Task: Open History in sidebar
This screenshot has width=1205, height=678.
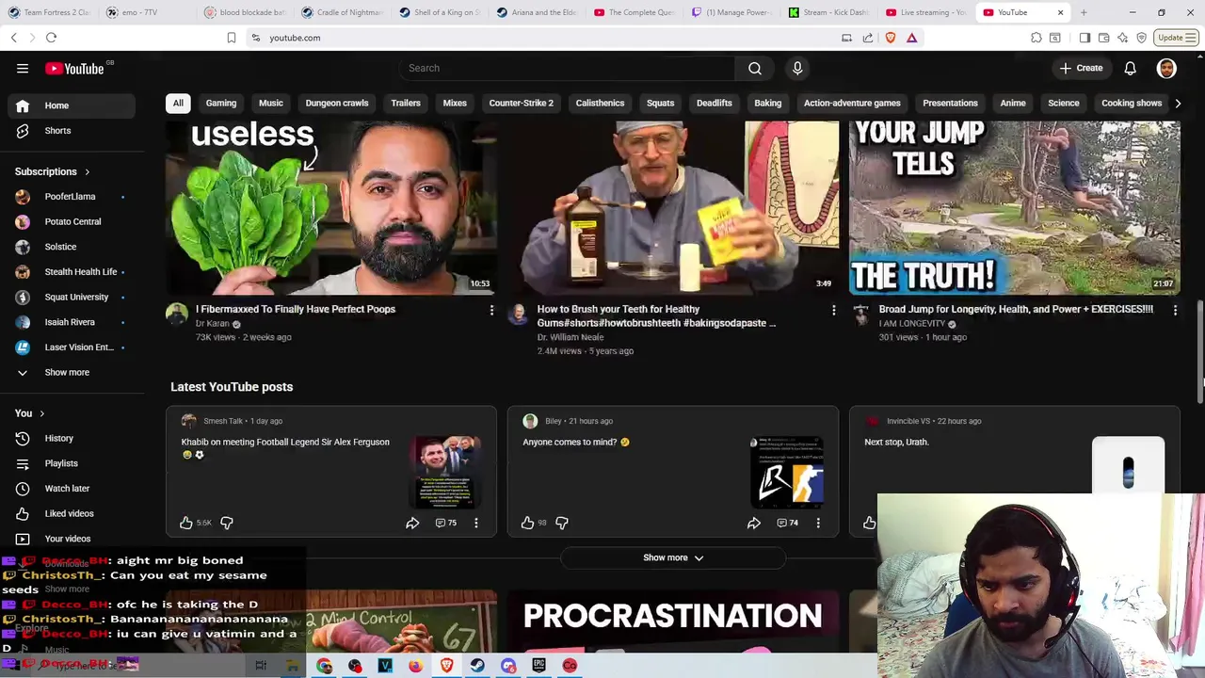Action: (70, 438)
